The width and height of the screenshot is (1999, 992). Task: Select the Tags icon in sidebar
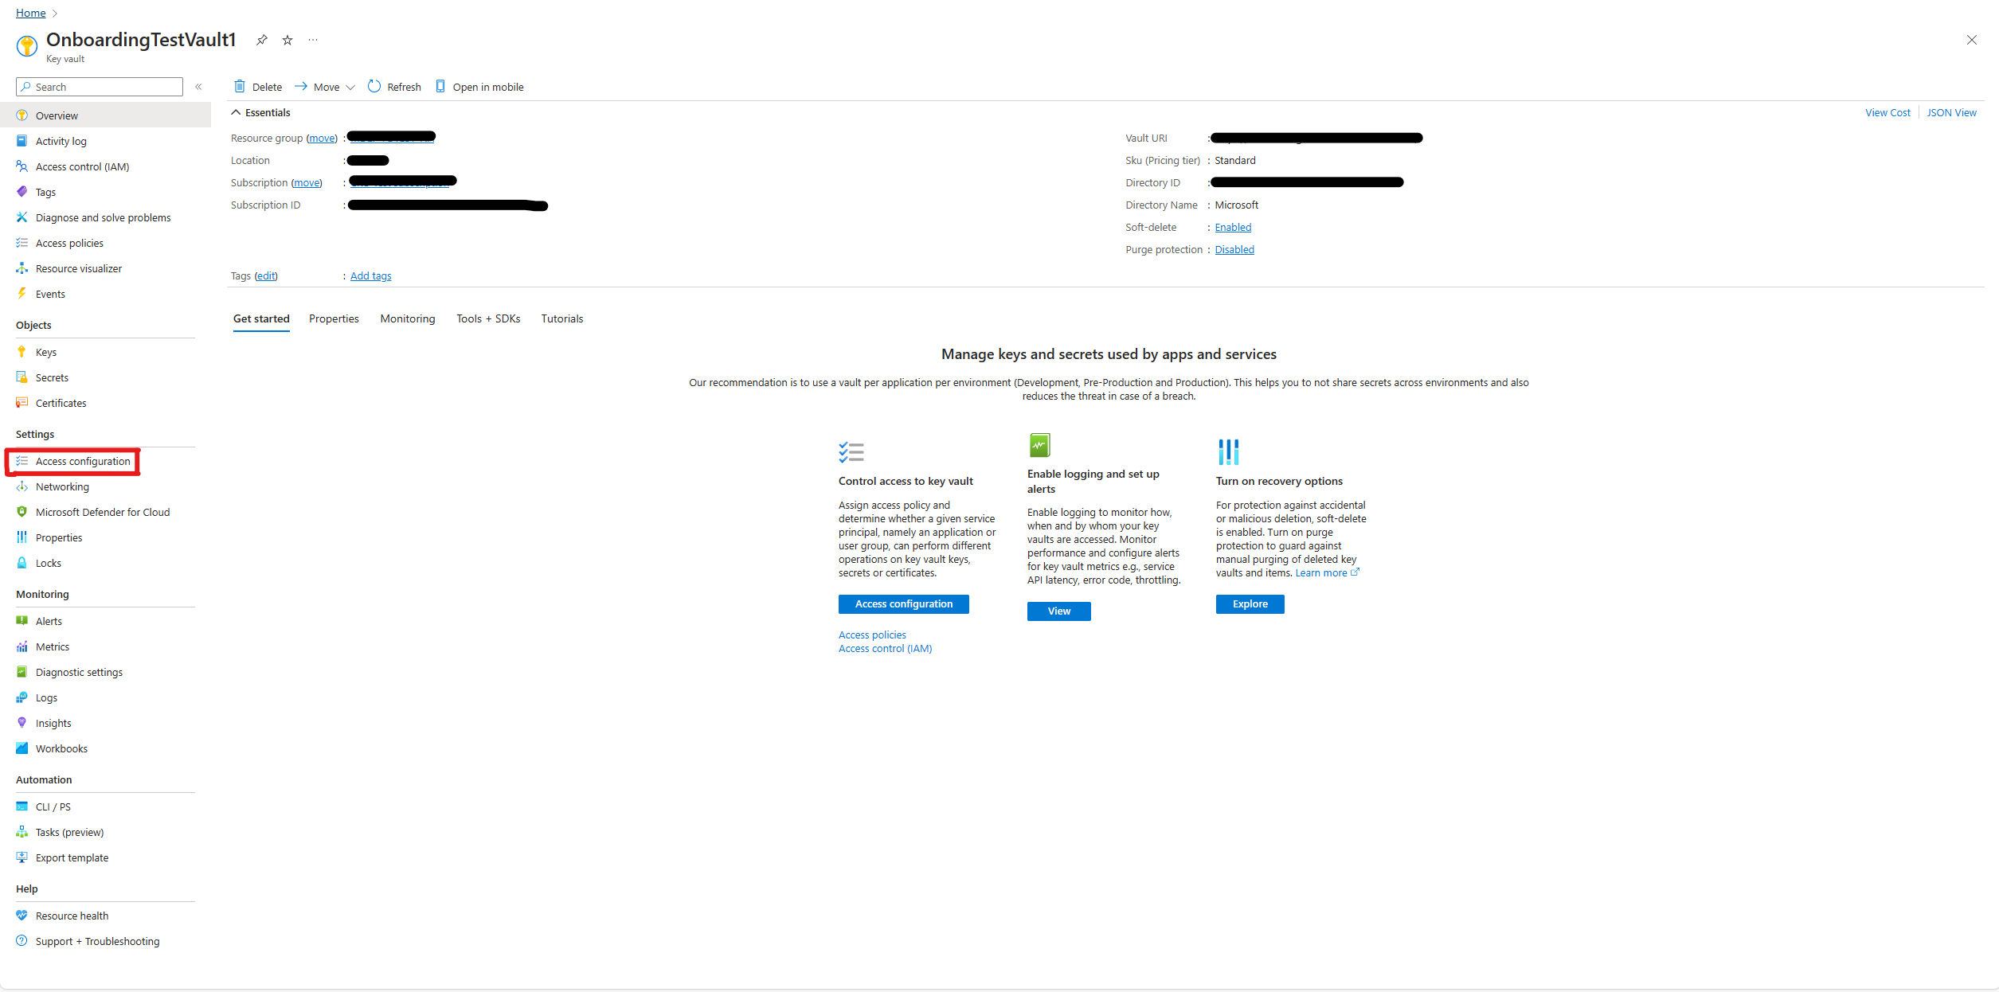[x=23, y=191]
